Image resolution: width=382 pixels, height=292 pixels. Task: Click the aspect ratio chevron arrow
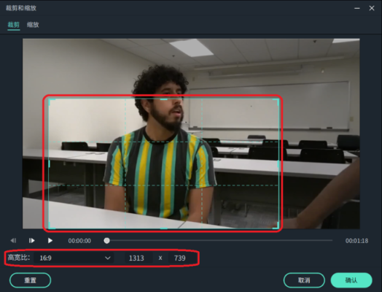pyautogui.click(x=107, y=258)
